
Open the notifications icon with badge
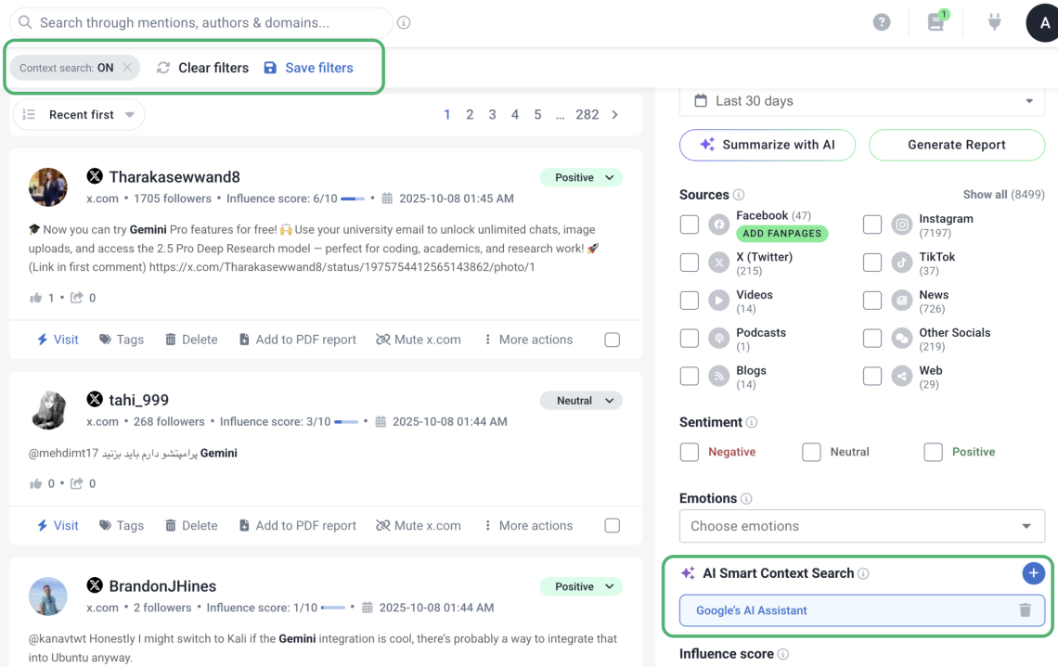[x=936, y=22]
